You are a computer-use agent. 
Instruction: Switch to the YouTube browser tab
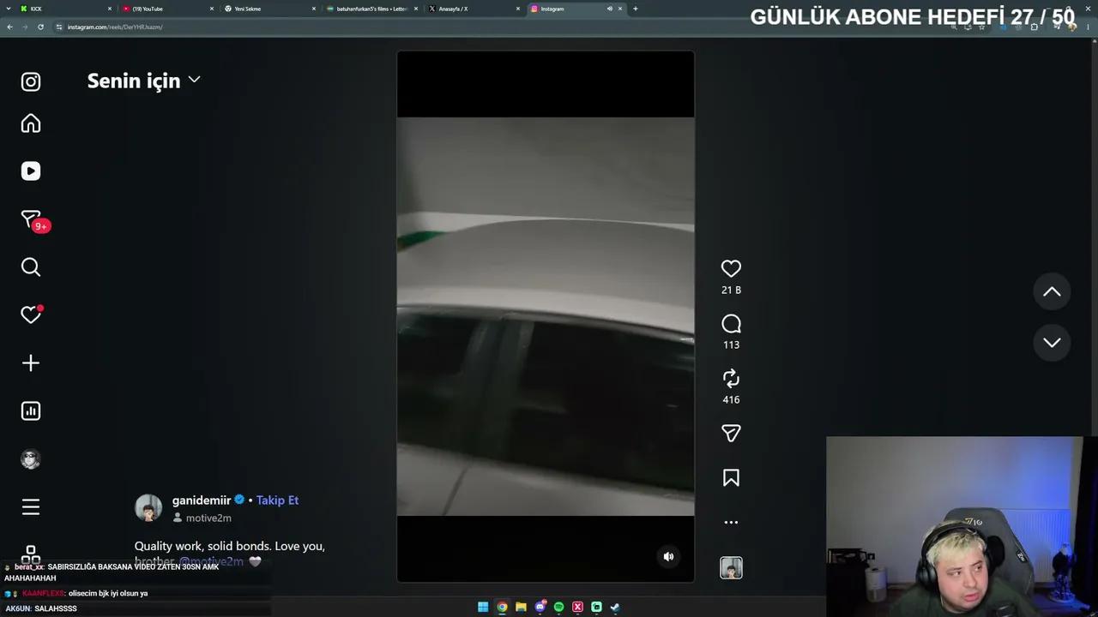click(168, 9)
